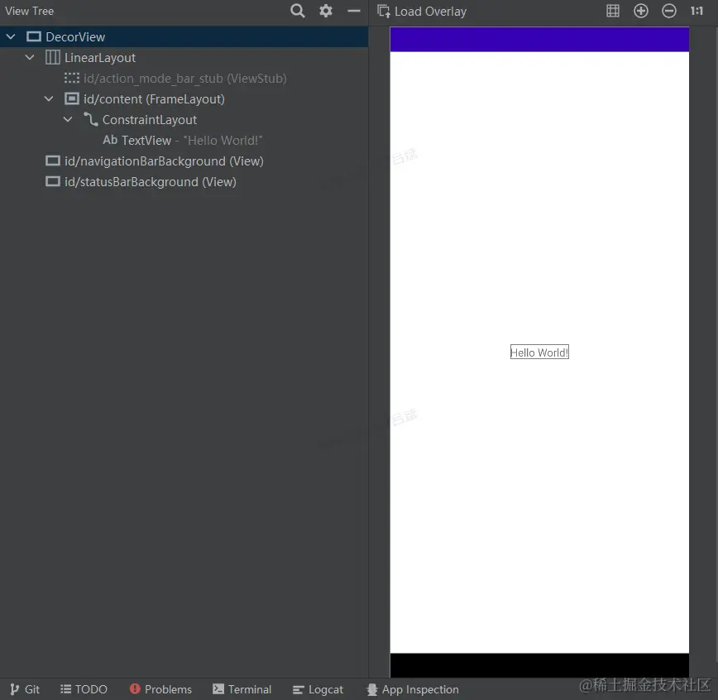Open the Logcat tool window

coord(318,689)
